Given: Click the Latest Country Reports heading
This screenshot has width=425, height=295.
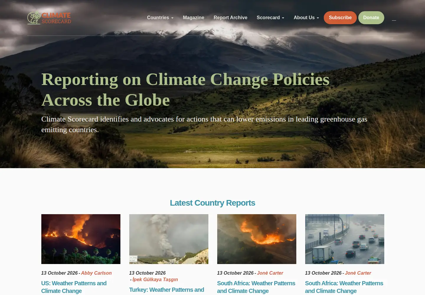Looking at the screenshot, I should (x=212, y=203).
